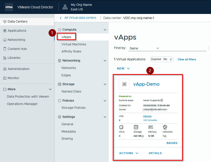
Task: Click the Networks globe icon on card
Action: coord(165,127)
